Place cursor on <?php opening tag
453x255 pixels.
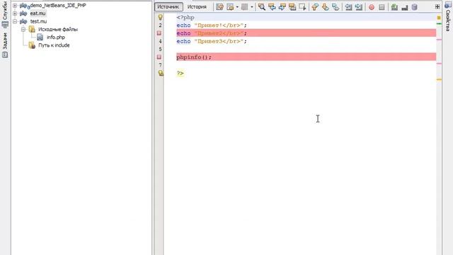point(185,17)
